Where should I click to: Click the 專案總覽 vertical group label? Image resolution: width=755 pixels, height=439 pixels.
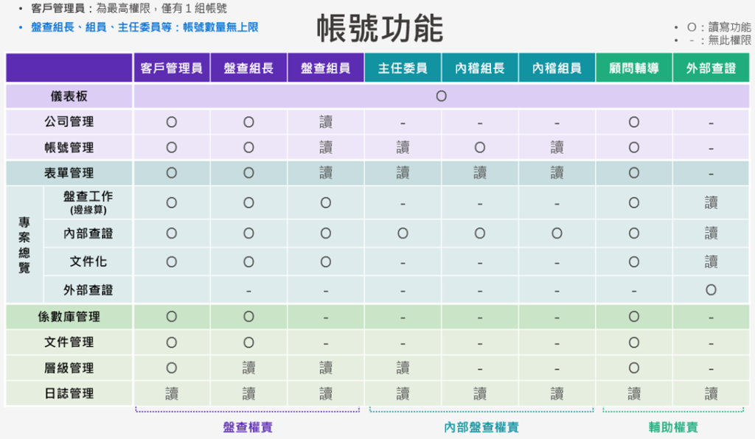coord(24,245)
